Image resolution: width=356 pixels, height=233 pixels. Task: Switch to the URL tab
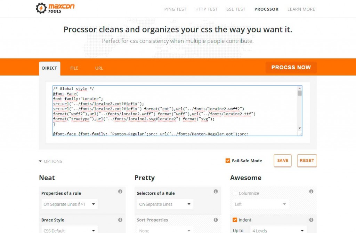99,68
